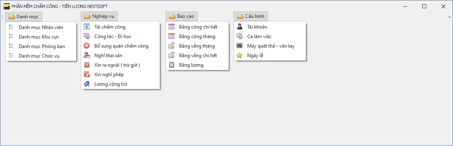Click the Lương cộng trừ tag icon

[x=86, y=84]
